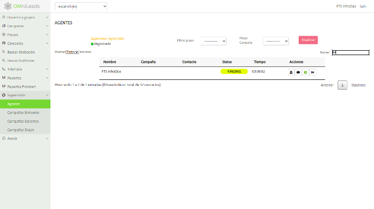Click the Ayuda help icon

click(4, 138)
